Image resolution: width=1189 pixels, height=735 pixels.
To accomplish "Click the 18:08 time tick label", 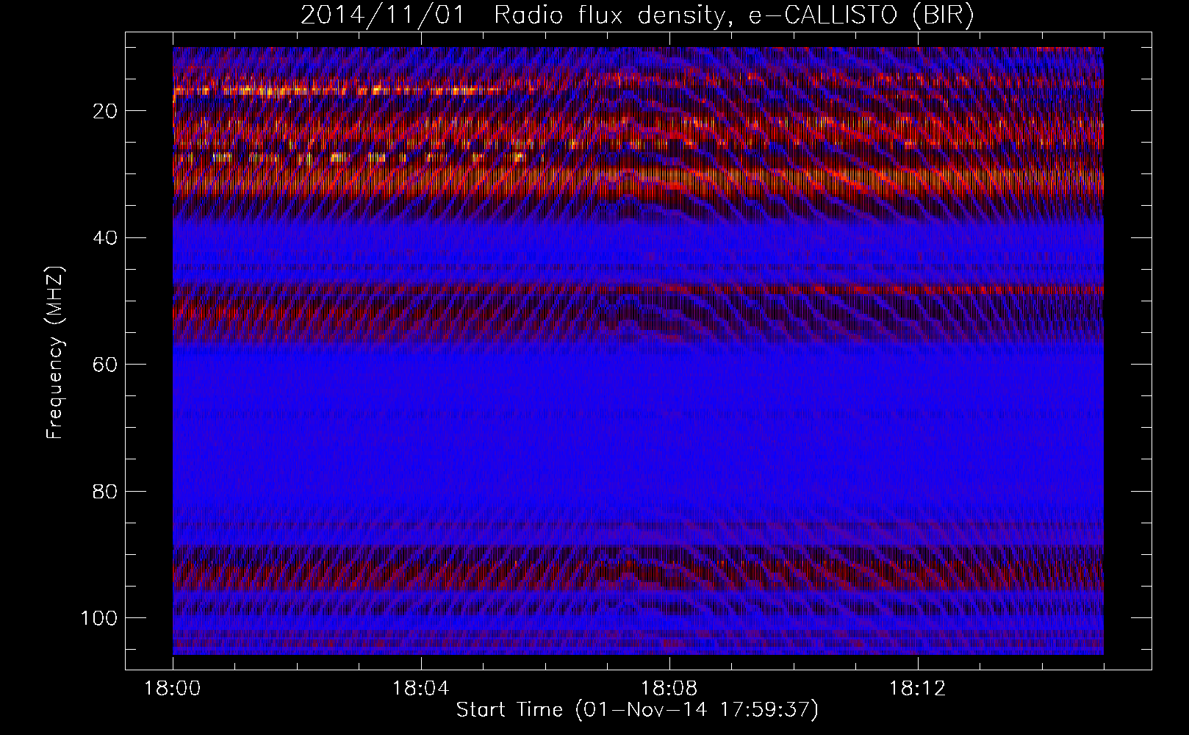I will click(669, 689).
